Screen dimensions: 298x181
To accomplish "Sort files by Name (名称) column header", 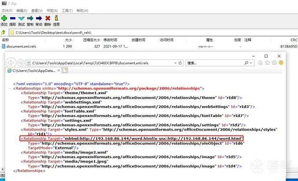I will [x=5, y=40].
